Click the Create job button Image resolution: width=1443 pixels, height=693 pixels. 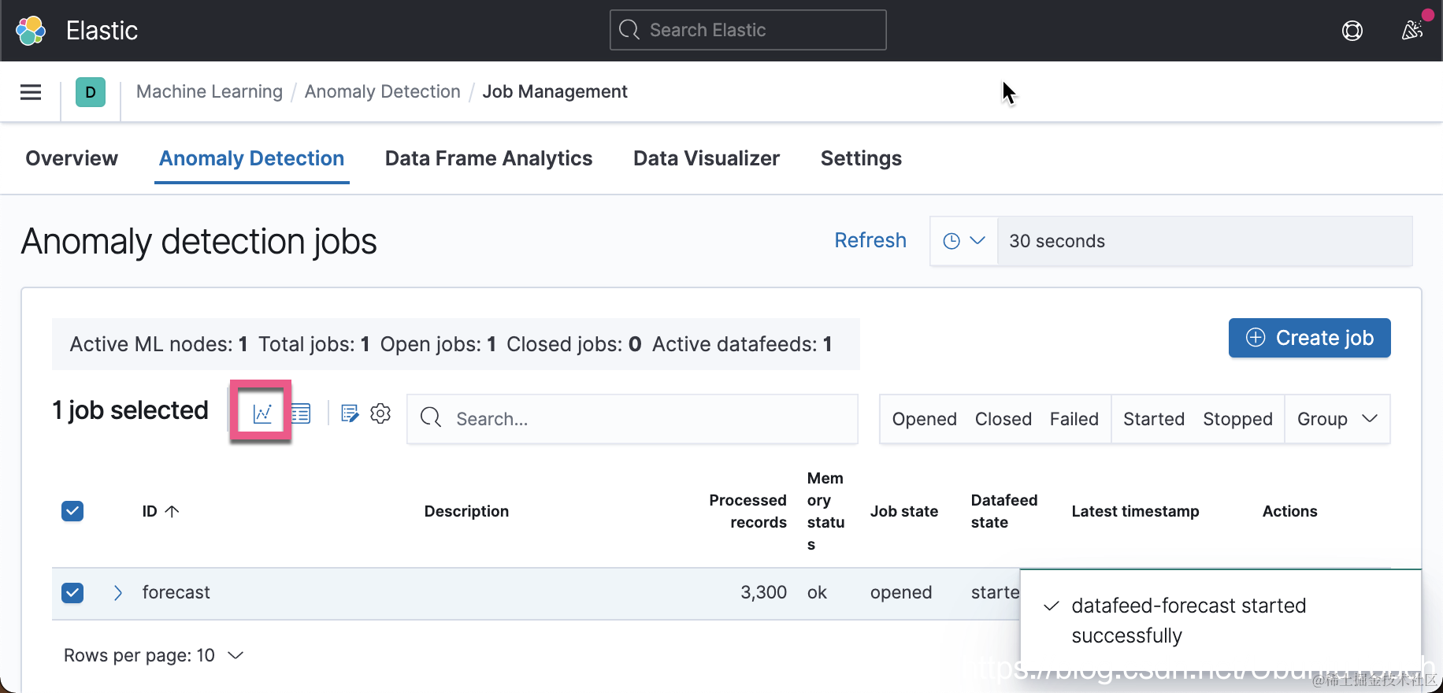[1309, 338]
